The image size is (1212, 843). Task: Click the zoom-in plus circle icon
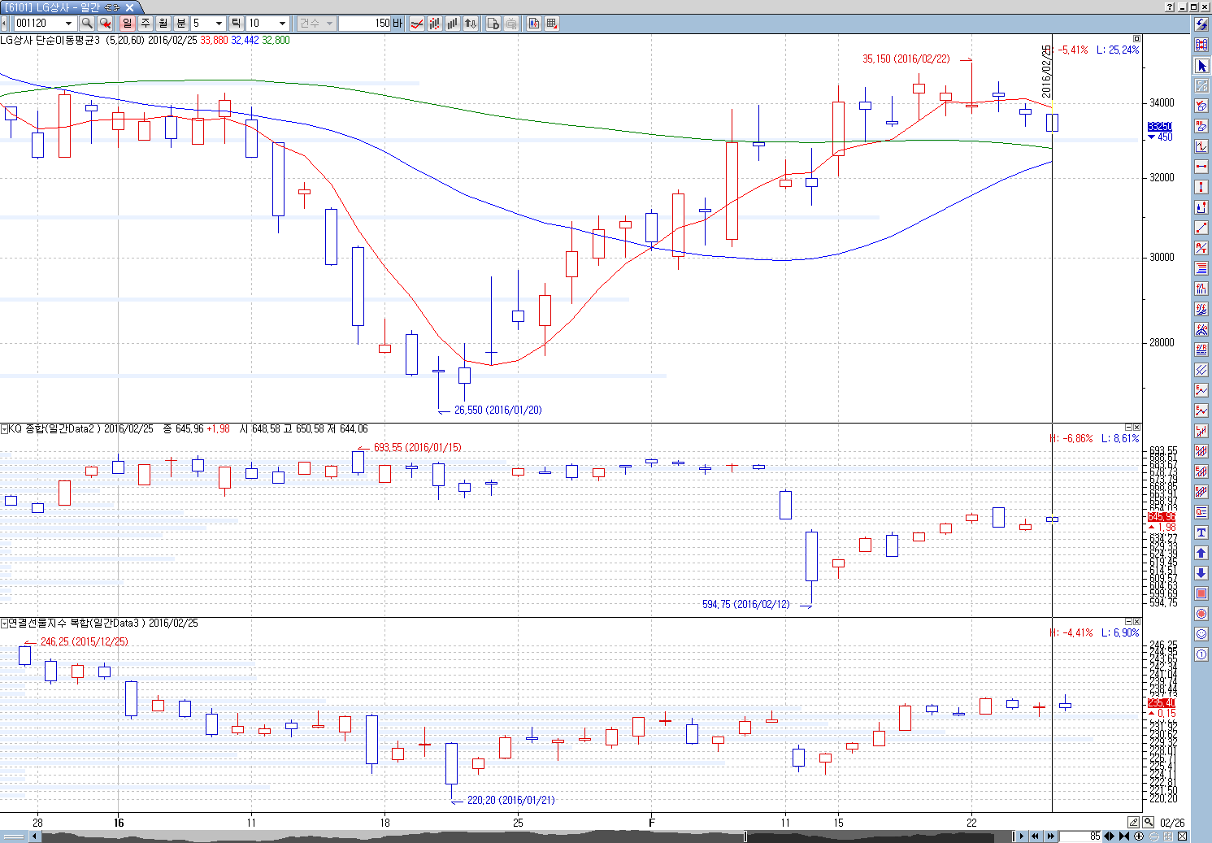pyautogui.click(x=1139, y=836)
